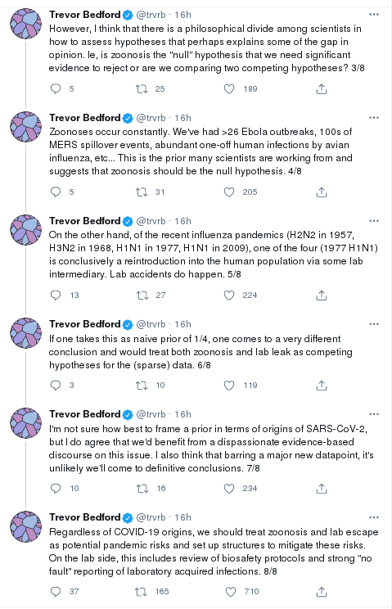Viewport: 392px width, 609px height.
Task: Retweet the 4/8 zoonoses tweet
Action: (x=142, y=192)
